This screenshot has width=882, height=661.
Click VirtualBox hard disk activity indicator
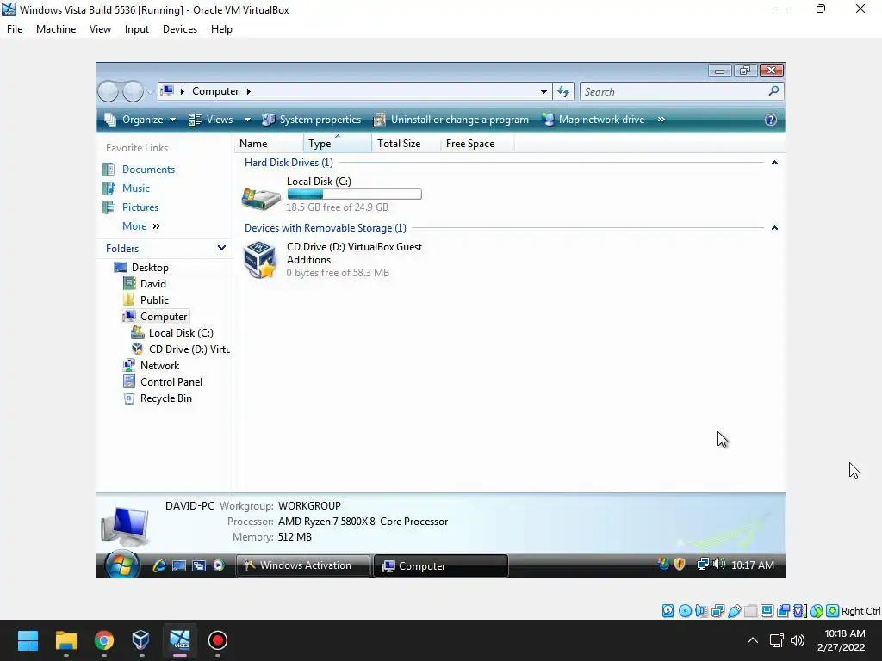(668, 611)
